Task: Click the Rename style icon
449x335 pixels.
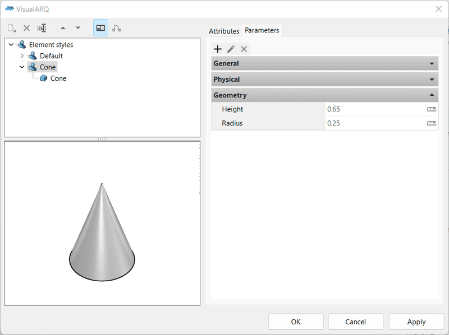Action: [x=42, y=27]
